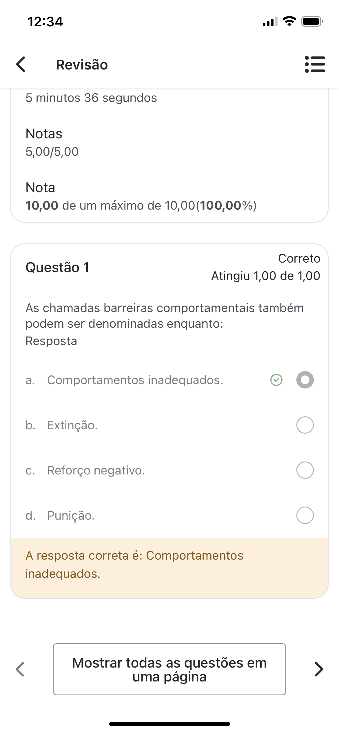Tap answer text Punição
The image size is (339, 733).
pos(71,515)
